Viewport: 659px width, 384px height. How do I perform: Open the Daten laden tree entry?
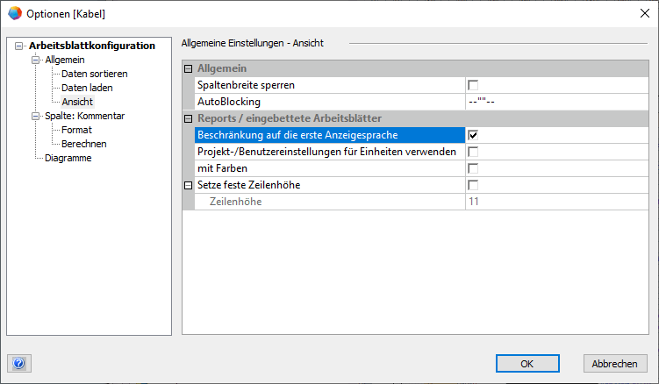point(87,88)
